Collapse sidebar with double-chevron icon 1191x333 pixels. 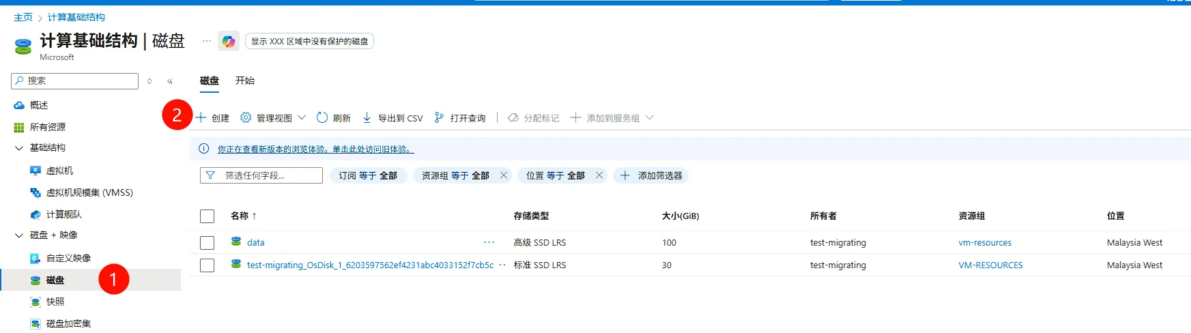[x=170, y=81]
